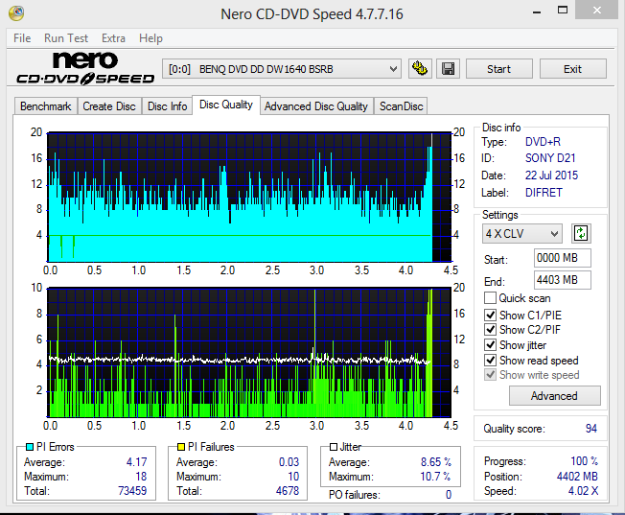Click the jitter maximum 10.7 %

[436, 477]
